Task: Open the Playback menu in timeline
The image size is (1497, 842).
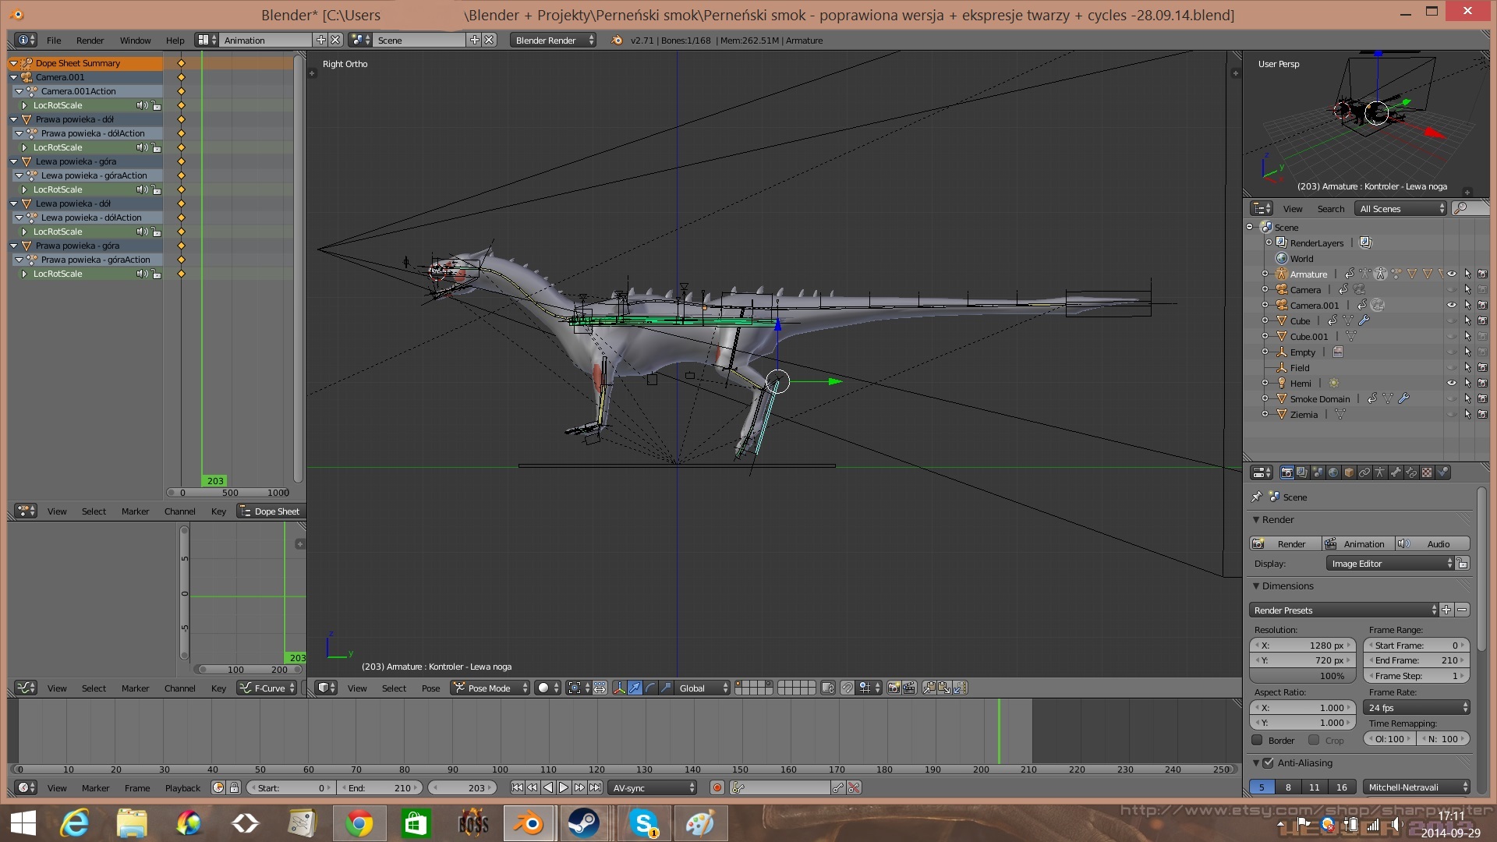Action: click(182, 787)
